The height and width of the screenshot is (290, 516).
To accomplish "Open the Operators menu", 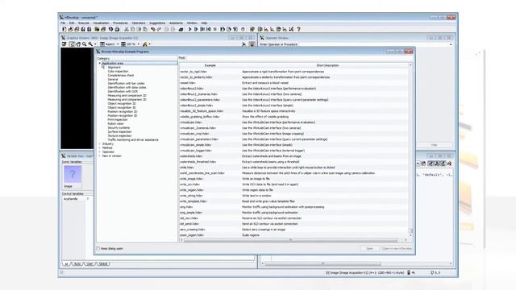I will (139, 23).
